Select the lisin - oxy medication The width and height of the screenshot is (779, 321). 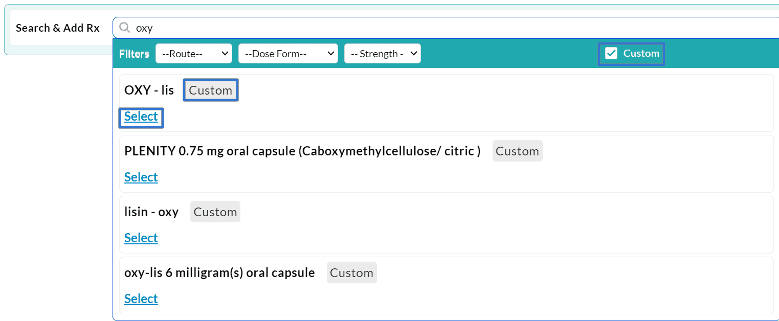(x=141, y=238)
